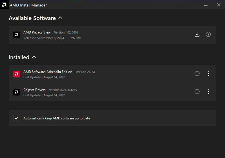Click Version 26.7.1 label
This screenshot has width=225, height=158.
(x=85, y=72)
